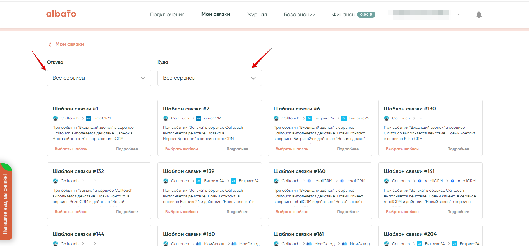Open База знаний page

[299, 15]
